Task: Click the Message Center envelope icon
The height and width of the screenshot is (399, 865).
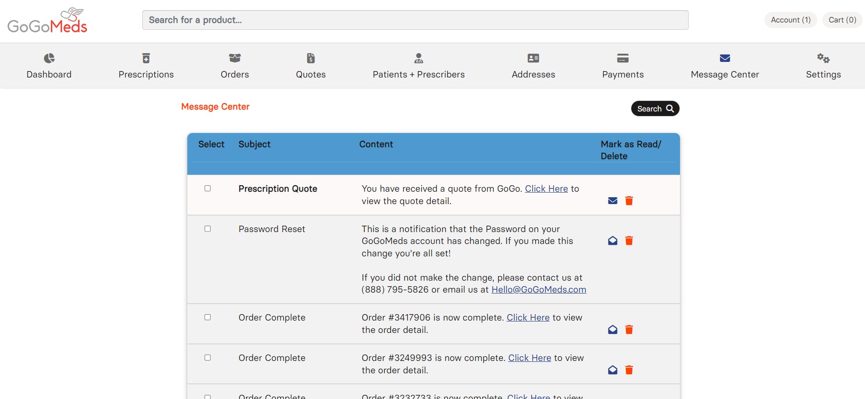Action: pos(725,58)
